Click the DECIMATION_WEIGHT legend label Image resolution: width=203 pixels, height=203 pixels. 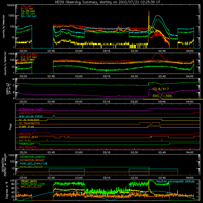(x=32, y=160)
